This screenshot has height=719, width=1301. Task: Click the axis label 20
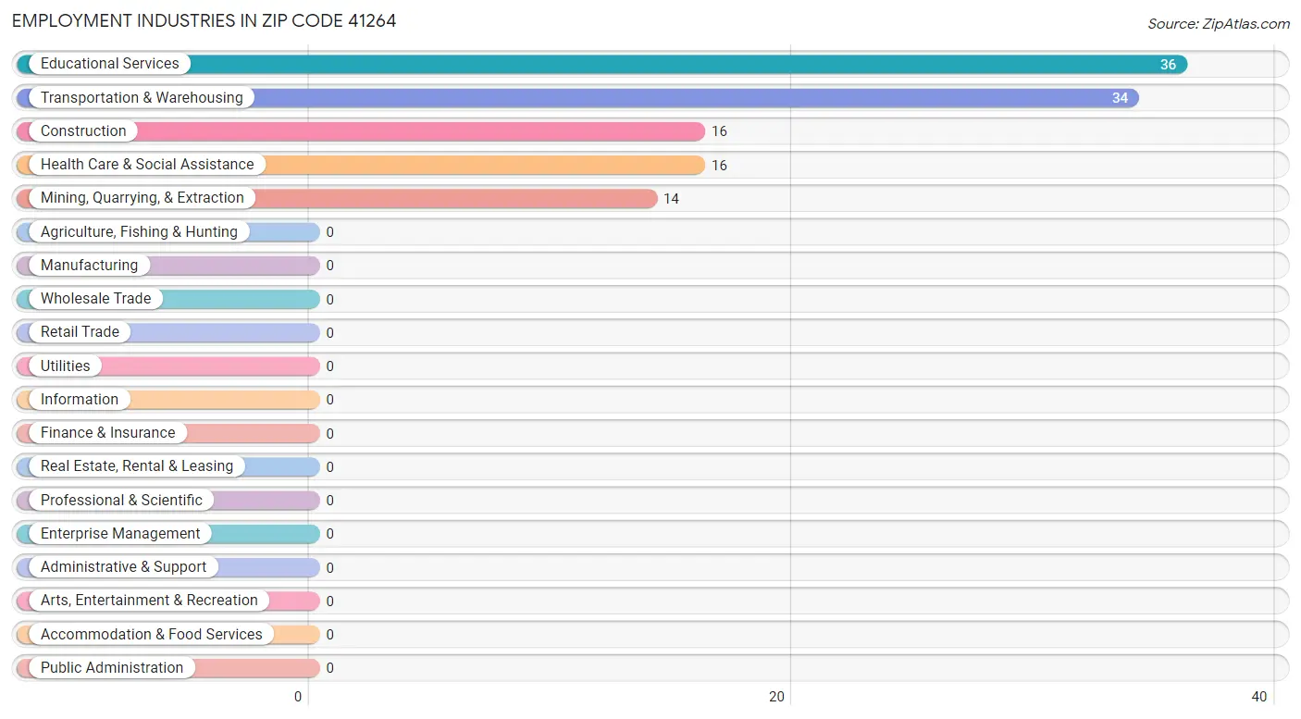(x=777, y=698)
